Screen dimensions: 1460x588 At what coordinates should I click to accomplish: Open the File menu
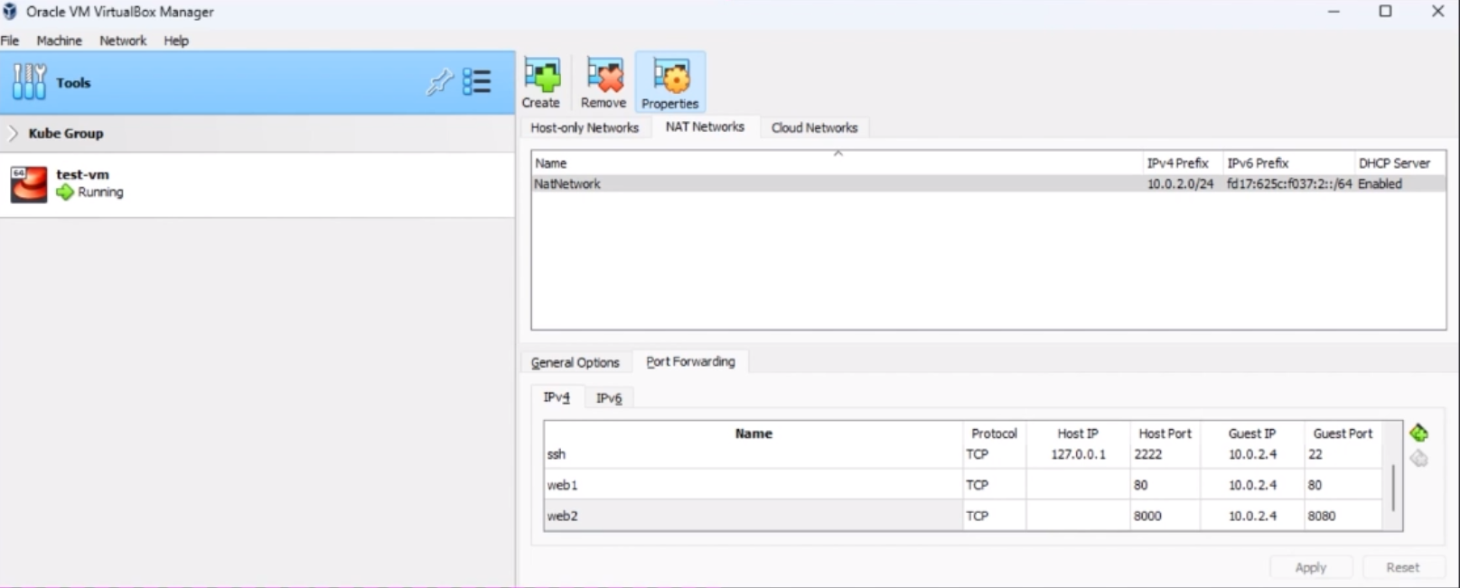click(10, 41)
